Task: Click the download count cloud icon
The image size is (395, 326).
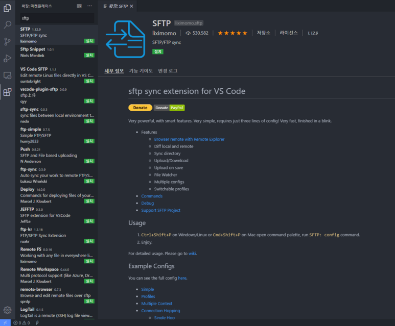Action: coord(188,33)
